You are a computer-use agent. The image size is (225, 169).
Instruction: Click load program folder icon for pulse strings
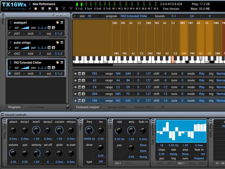point(58,43)
